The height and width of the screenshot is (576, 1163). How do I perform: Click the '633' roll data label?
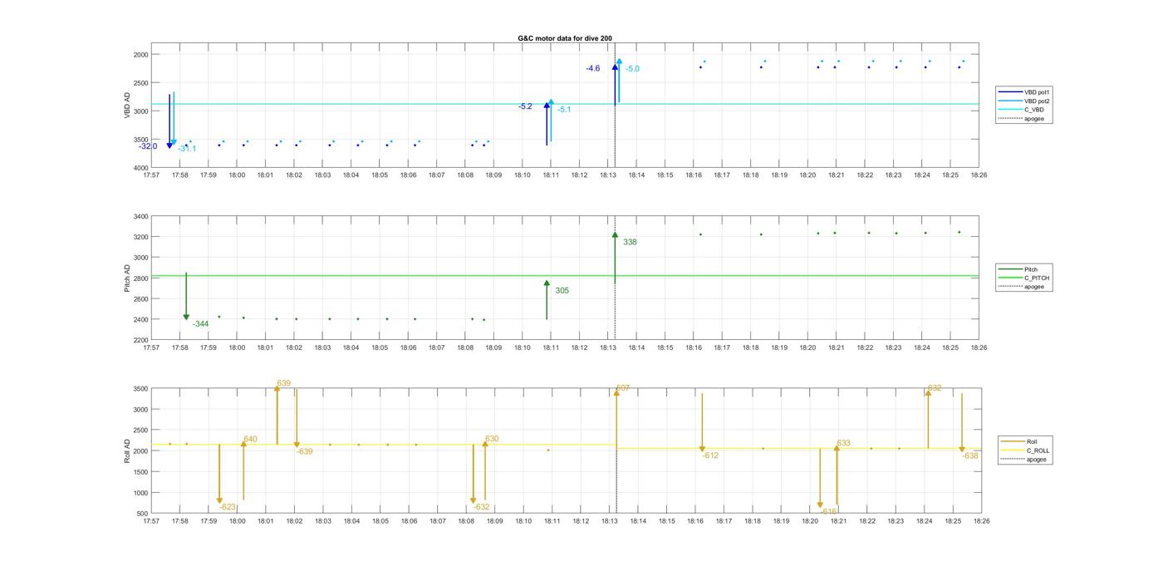[843, 443]
